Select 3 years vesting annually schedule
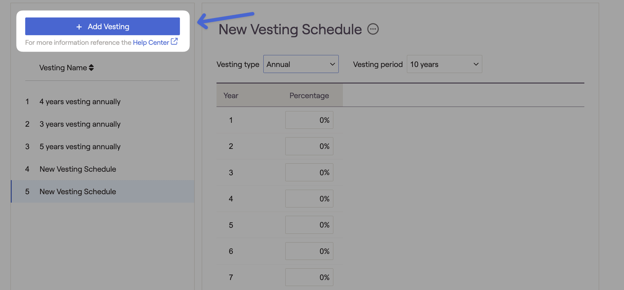 click(80, 124)
